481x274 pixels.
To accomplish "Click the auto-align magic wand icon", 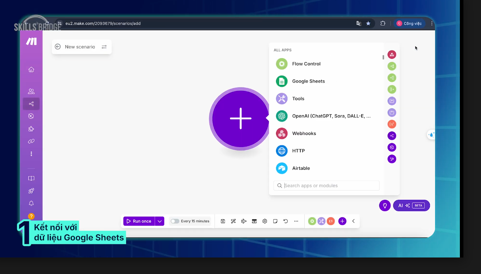I will [233, 221].
